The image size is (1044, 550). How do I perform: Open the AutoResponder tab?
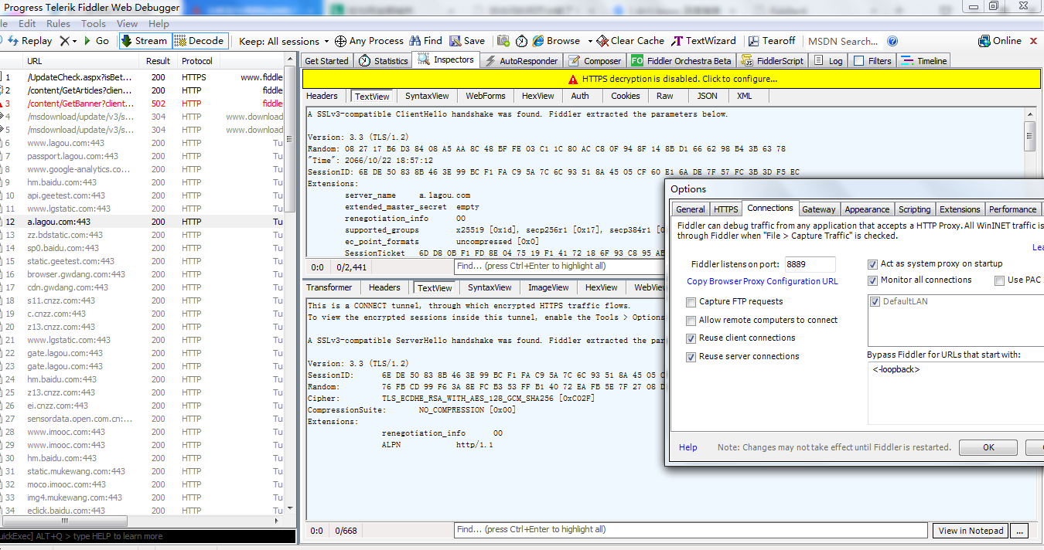point(522,61)
